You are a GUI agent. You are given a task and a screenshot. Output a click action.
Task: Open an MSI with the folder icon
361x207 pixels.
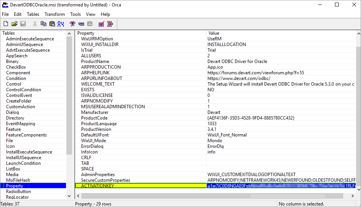point(14,24)
